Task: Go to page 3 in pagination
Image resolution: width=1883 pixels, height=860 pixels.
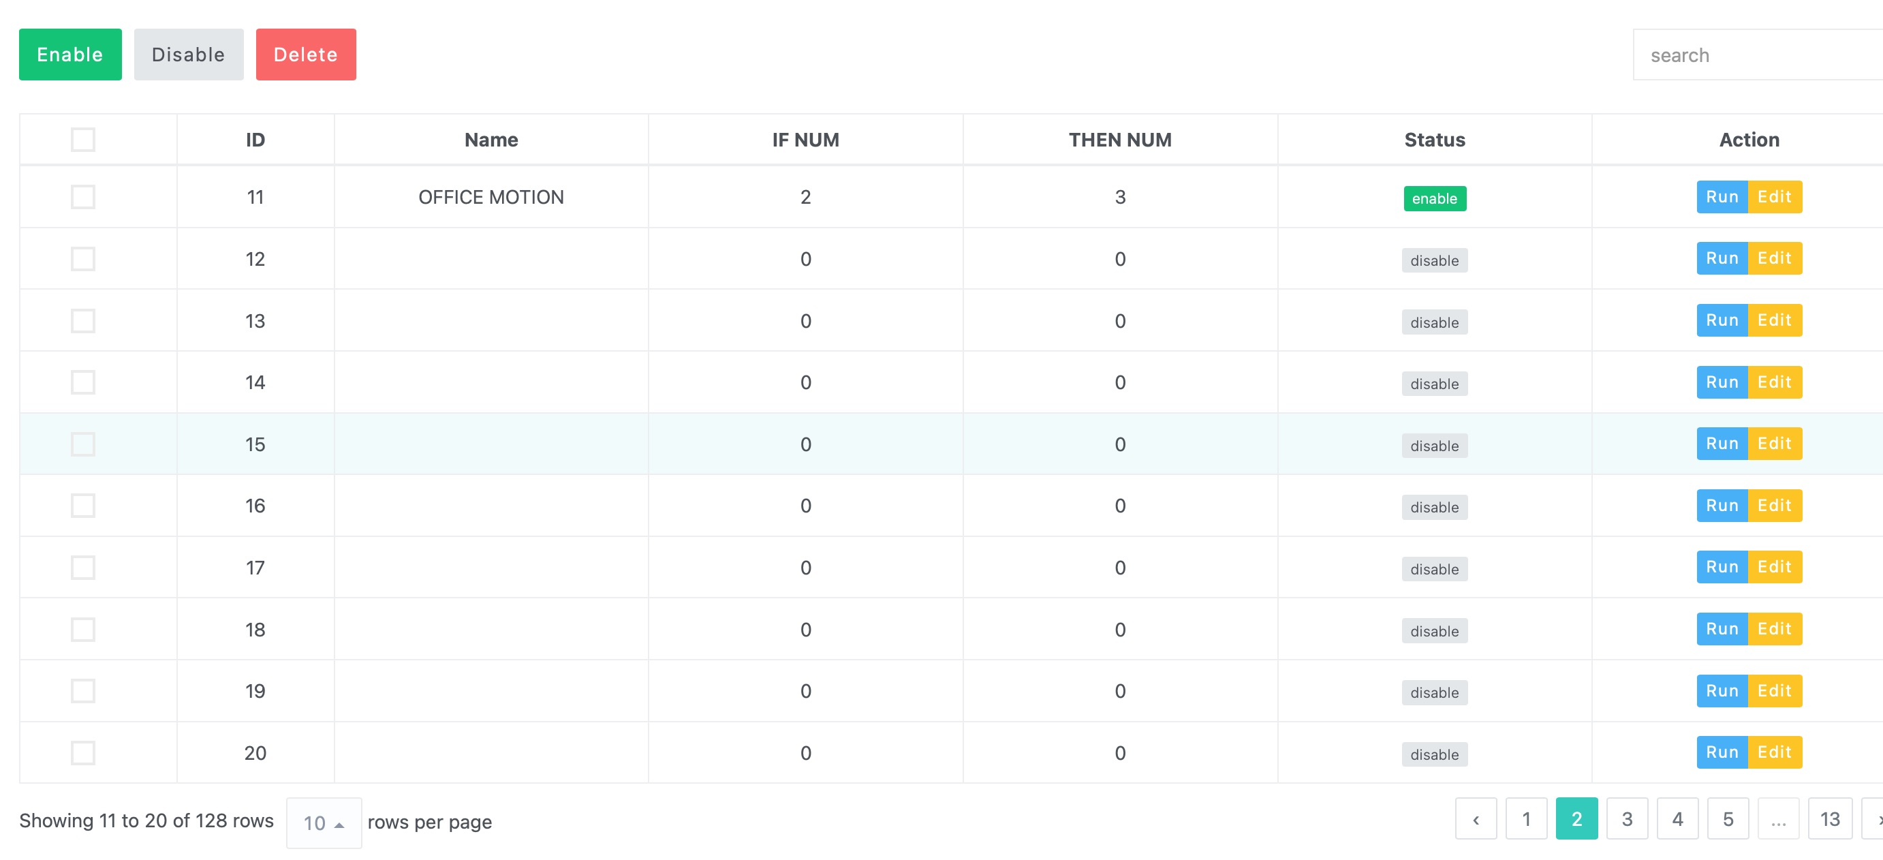Action: [x=1626, y=819]
